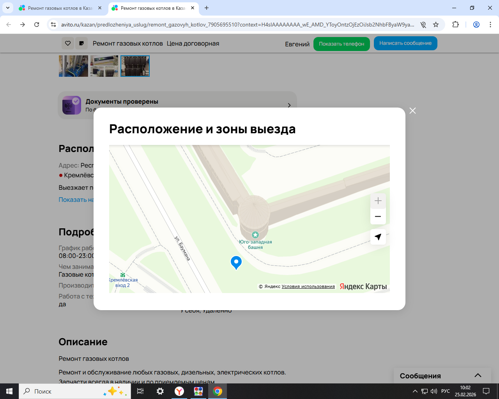Screen dimensions: 499x399
Task: Open a new browser tab
Action: point(207,8)
